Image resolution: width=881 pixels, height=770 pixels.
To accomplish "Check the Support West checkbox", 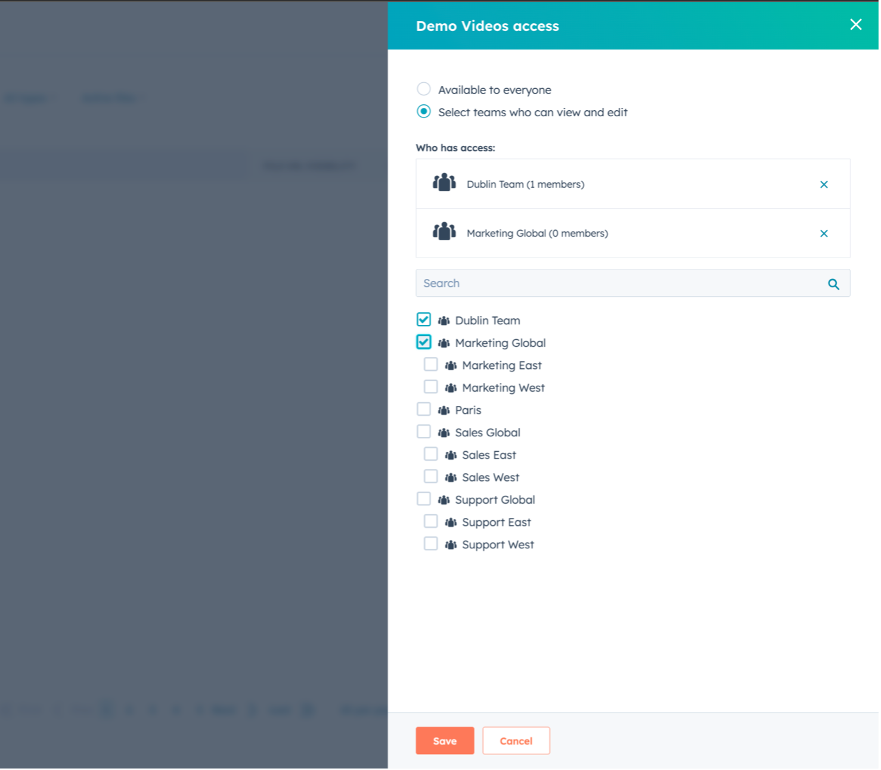I will coord(432,545).
